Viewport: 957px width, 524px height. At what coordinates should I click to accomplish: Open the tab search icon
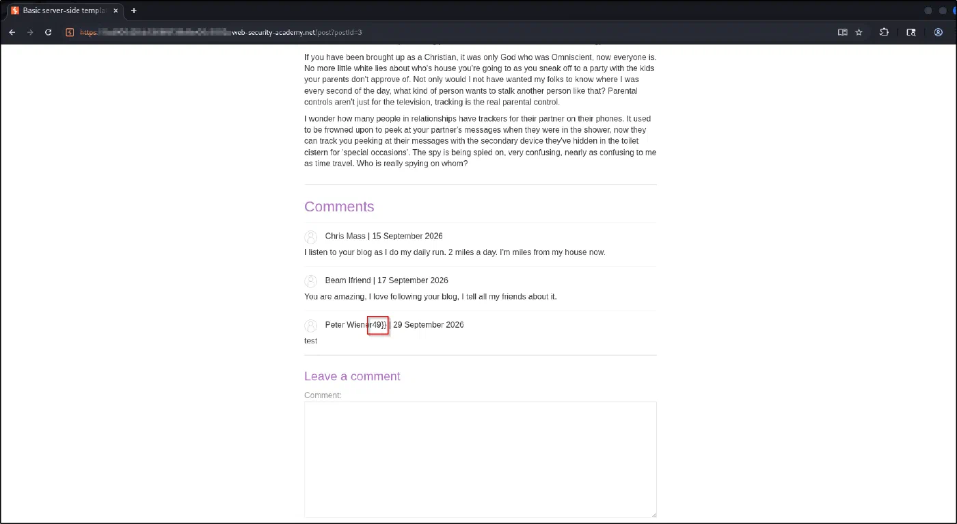tap(911, 32)
